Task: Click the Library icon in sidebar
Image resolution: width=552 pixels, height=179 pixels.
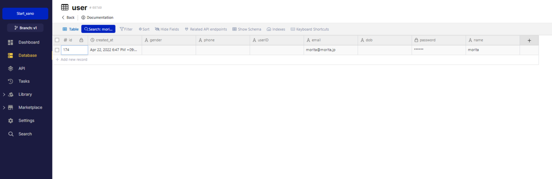Action: tap(11, 94)
